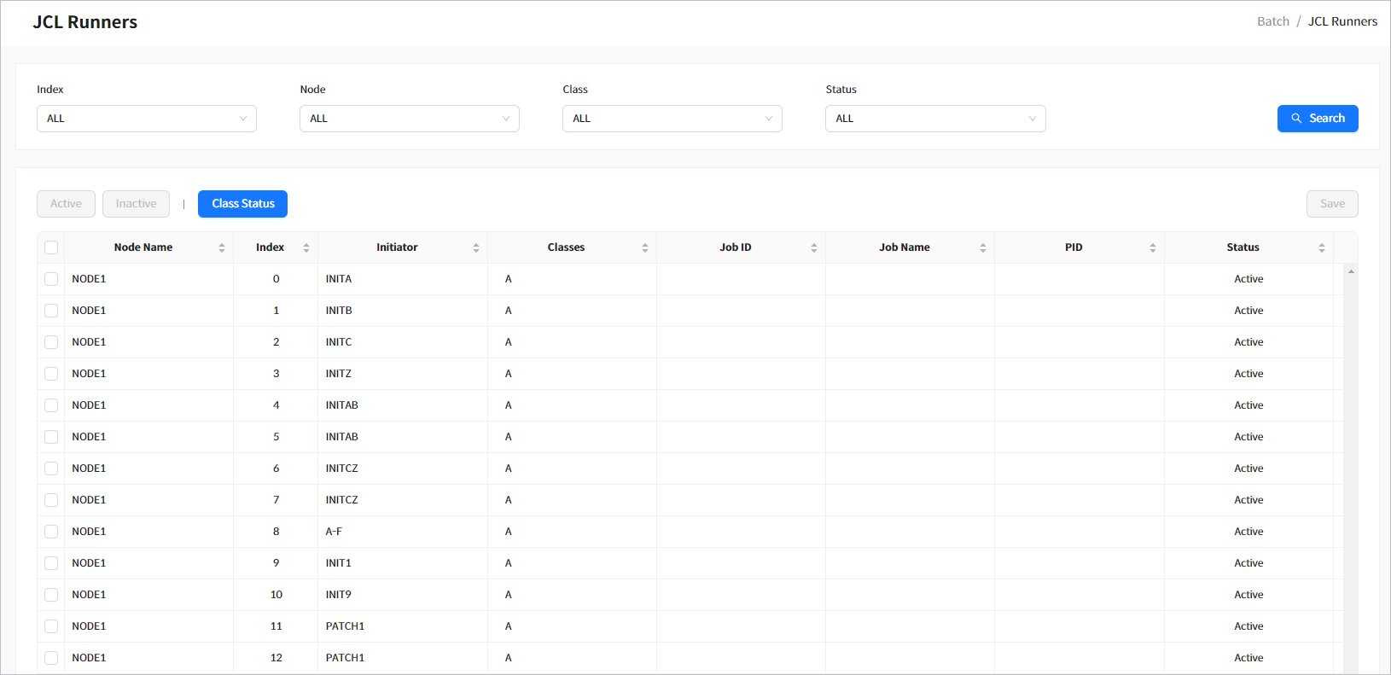
Task: Click the sort icon in Node Name column
Action: tap(222, 247)
